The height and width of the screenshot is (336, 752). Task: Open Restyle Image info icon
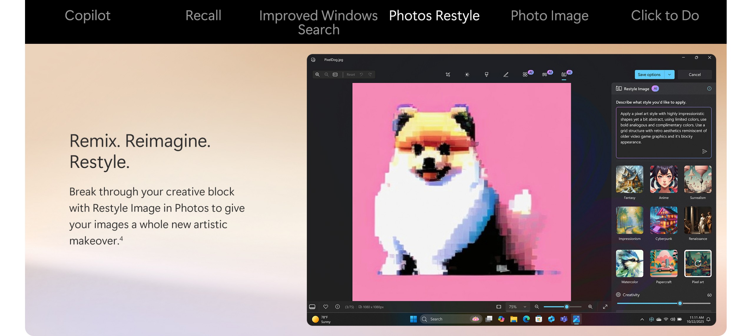click(x=709, y=89)
